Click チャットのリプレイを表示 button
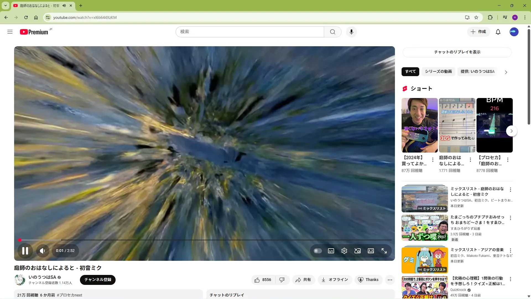Viewport: 531px width, 299px height. pyautogui.click(x=457, y=52)
